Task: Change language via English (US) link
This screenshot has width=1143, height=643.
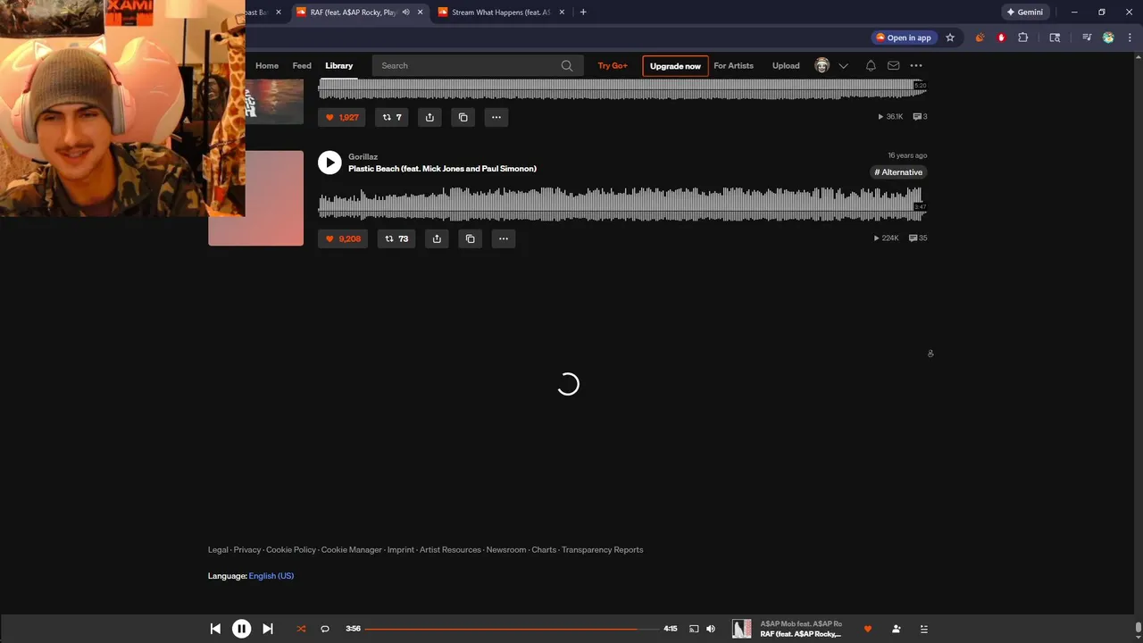Action: [x=271, y=576]
